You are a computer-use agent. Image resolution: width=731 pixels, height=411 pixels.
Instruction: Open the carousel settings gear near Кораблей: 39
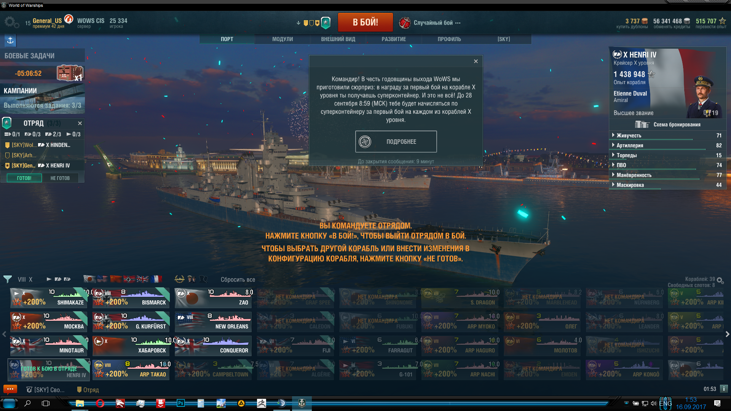point(720,280)
